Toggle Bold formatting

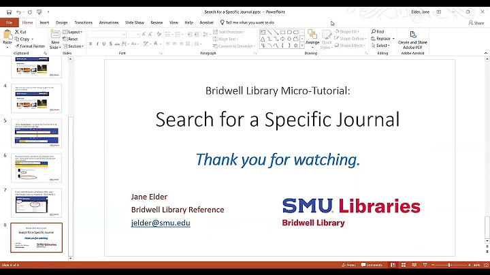point(91,44)
